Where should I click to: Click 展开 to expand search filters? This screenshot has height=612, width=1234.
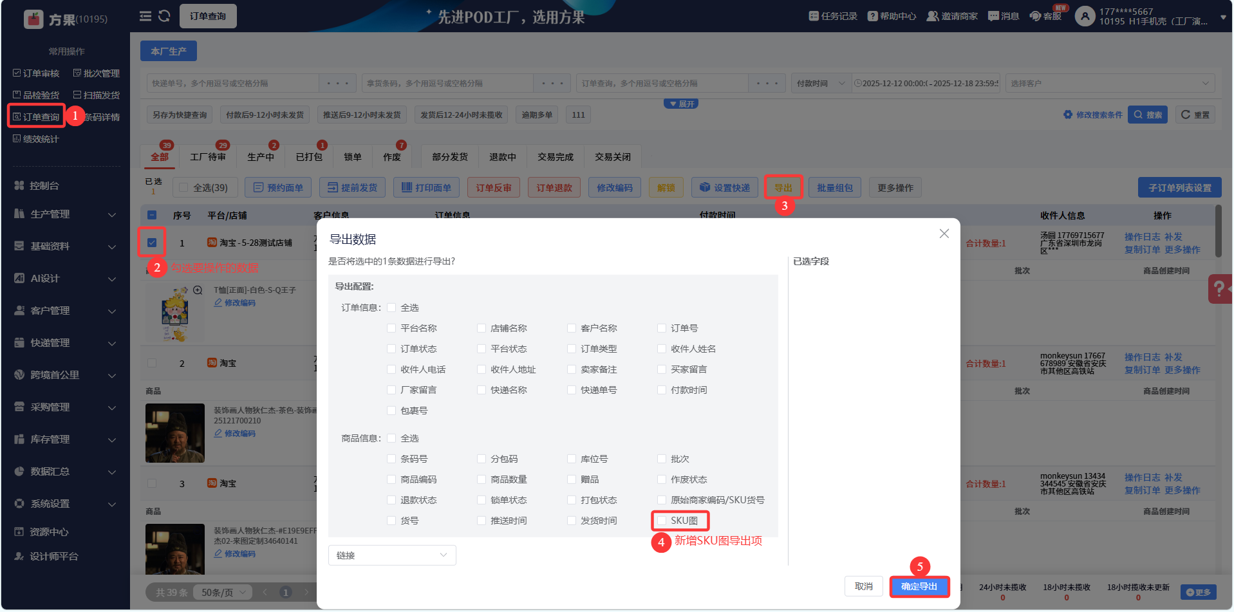point(681,104)
